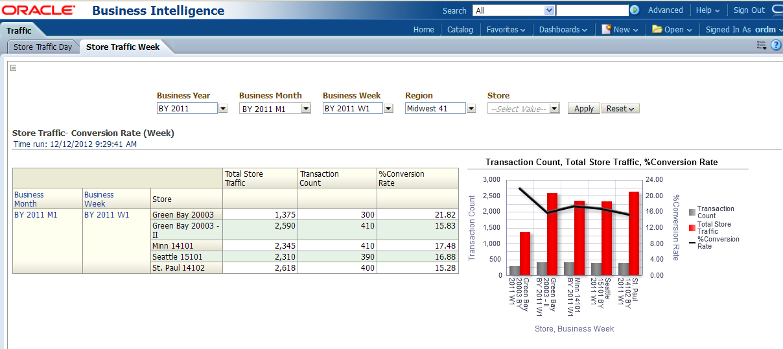This screenshot has height=349, width=783.
Task: Click the red Total Store Traffic legend swatch
Action: 692,228
